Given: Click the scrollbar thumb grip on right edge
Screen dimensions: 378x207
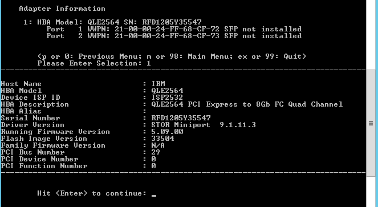Looking at the screenshot, I should click(x=371, y=123).
